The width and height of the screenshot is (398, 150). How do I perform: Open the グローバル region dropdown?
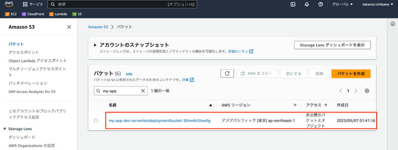click(x=343, y=4)
